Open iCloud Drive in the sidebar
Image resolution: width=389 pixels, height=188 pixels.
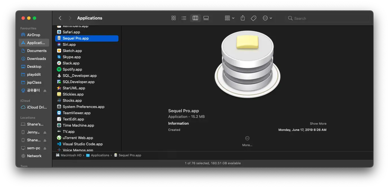click(x=34, y=107)
